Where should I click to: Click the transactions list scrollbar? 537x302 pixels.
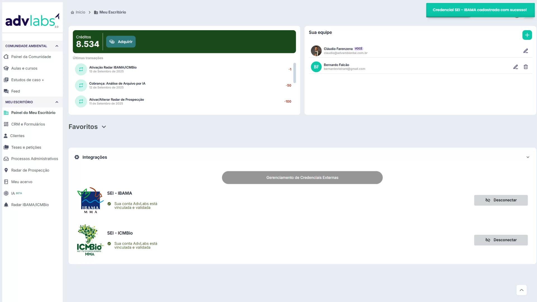pos(295,73)
